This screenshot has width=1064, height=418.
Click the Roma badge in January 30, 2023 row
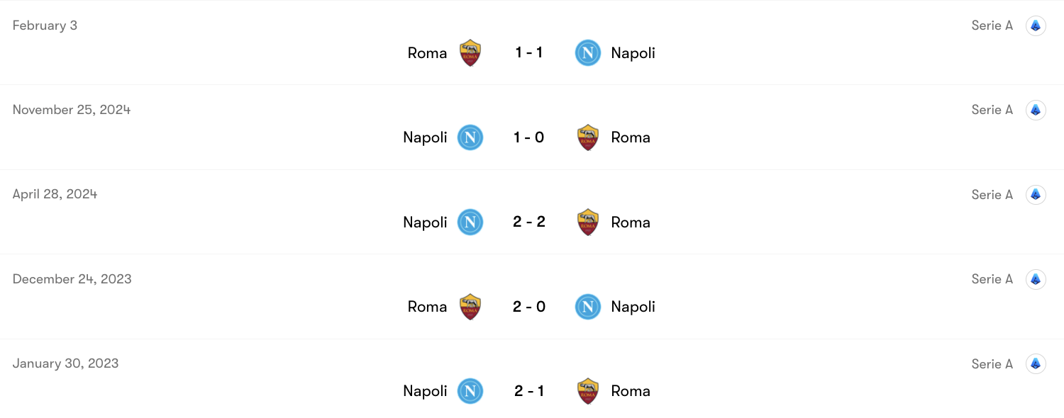pos(588,391)
